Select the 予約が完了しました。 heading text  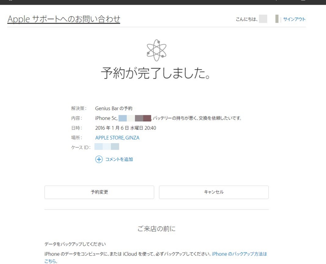pos(156,73)
